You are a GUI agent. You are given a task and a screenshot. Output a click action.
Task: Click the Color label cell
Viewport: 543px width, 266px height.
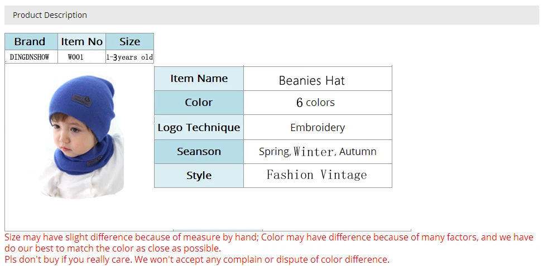[199, 103]
